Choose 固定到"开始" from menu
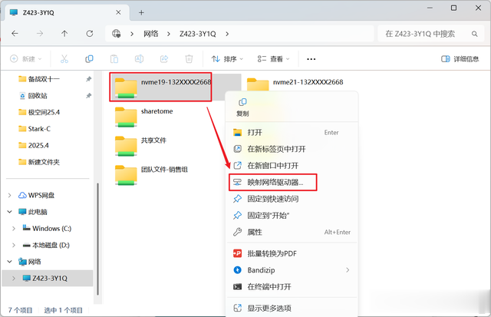The width and height of the screenshot is (491, 317). click(x=292, y=216)
